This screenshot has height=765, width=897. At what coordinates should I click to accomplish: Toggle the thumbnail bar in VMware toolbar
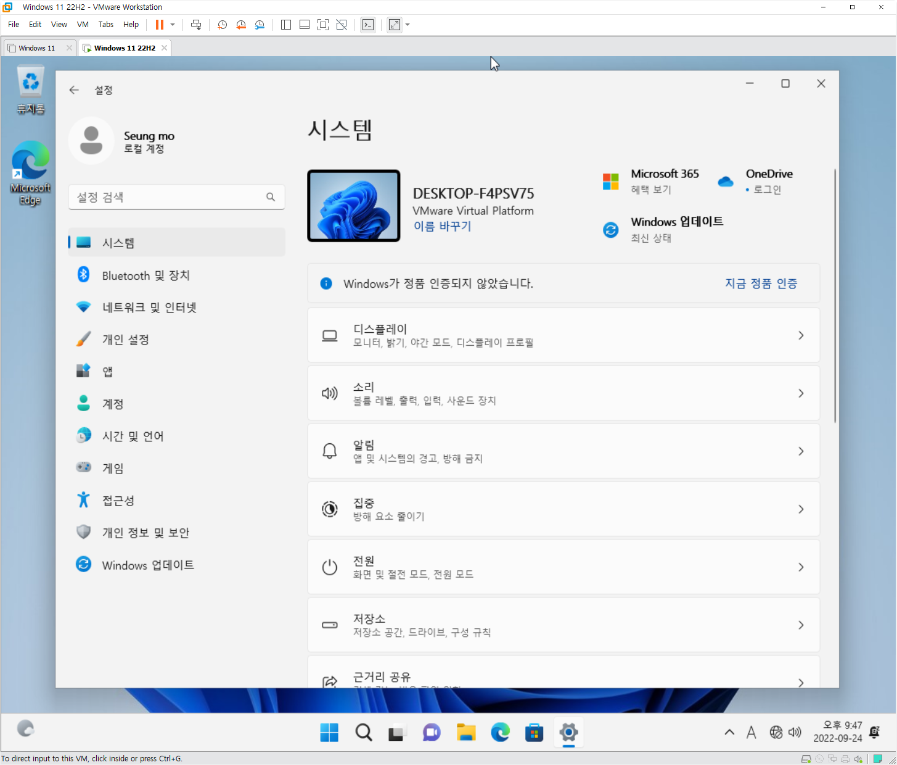pyautogui.click(x=305, y=25)
